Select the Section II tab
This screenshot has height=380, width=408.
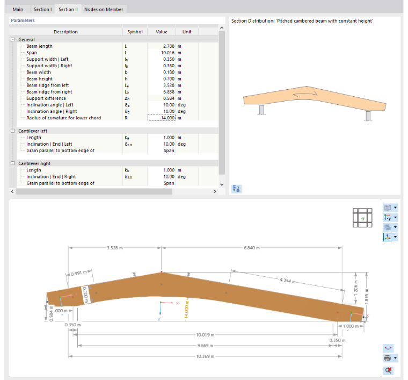pyautogui.click(x=68, y=9)
